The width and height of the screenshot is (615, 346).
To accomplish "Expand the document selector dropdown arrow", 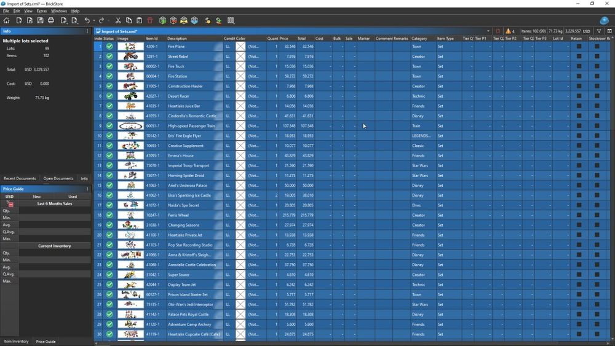I will [488, 31].
